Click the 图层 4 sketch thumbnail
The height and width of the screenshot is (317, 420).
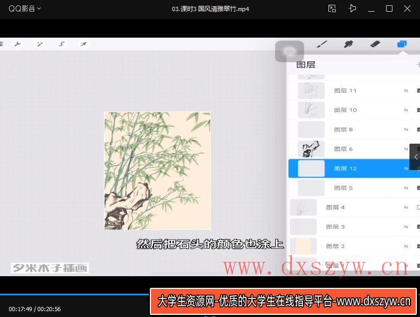pyautogui.click(x=303, y=207)
